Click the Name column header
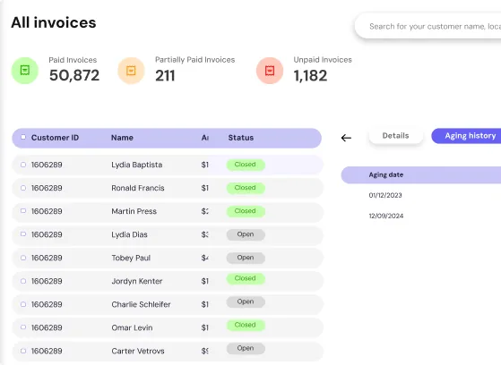The image size is (501, 365). (x=122, y=138)
